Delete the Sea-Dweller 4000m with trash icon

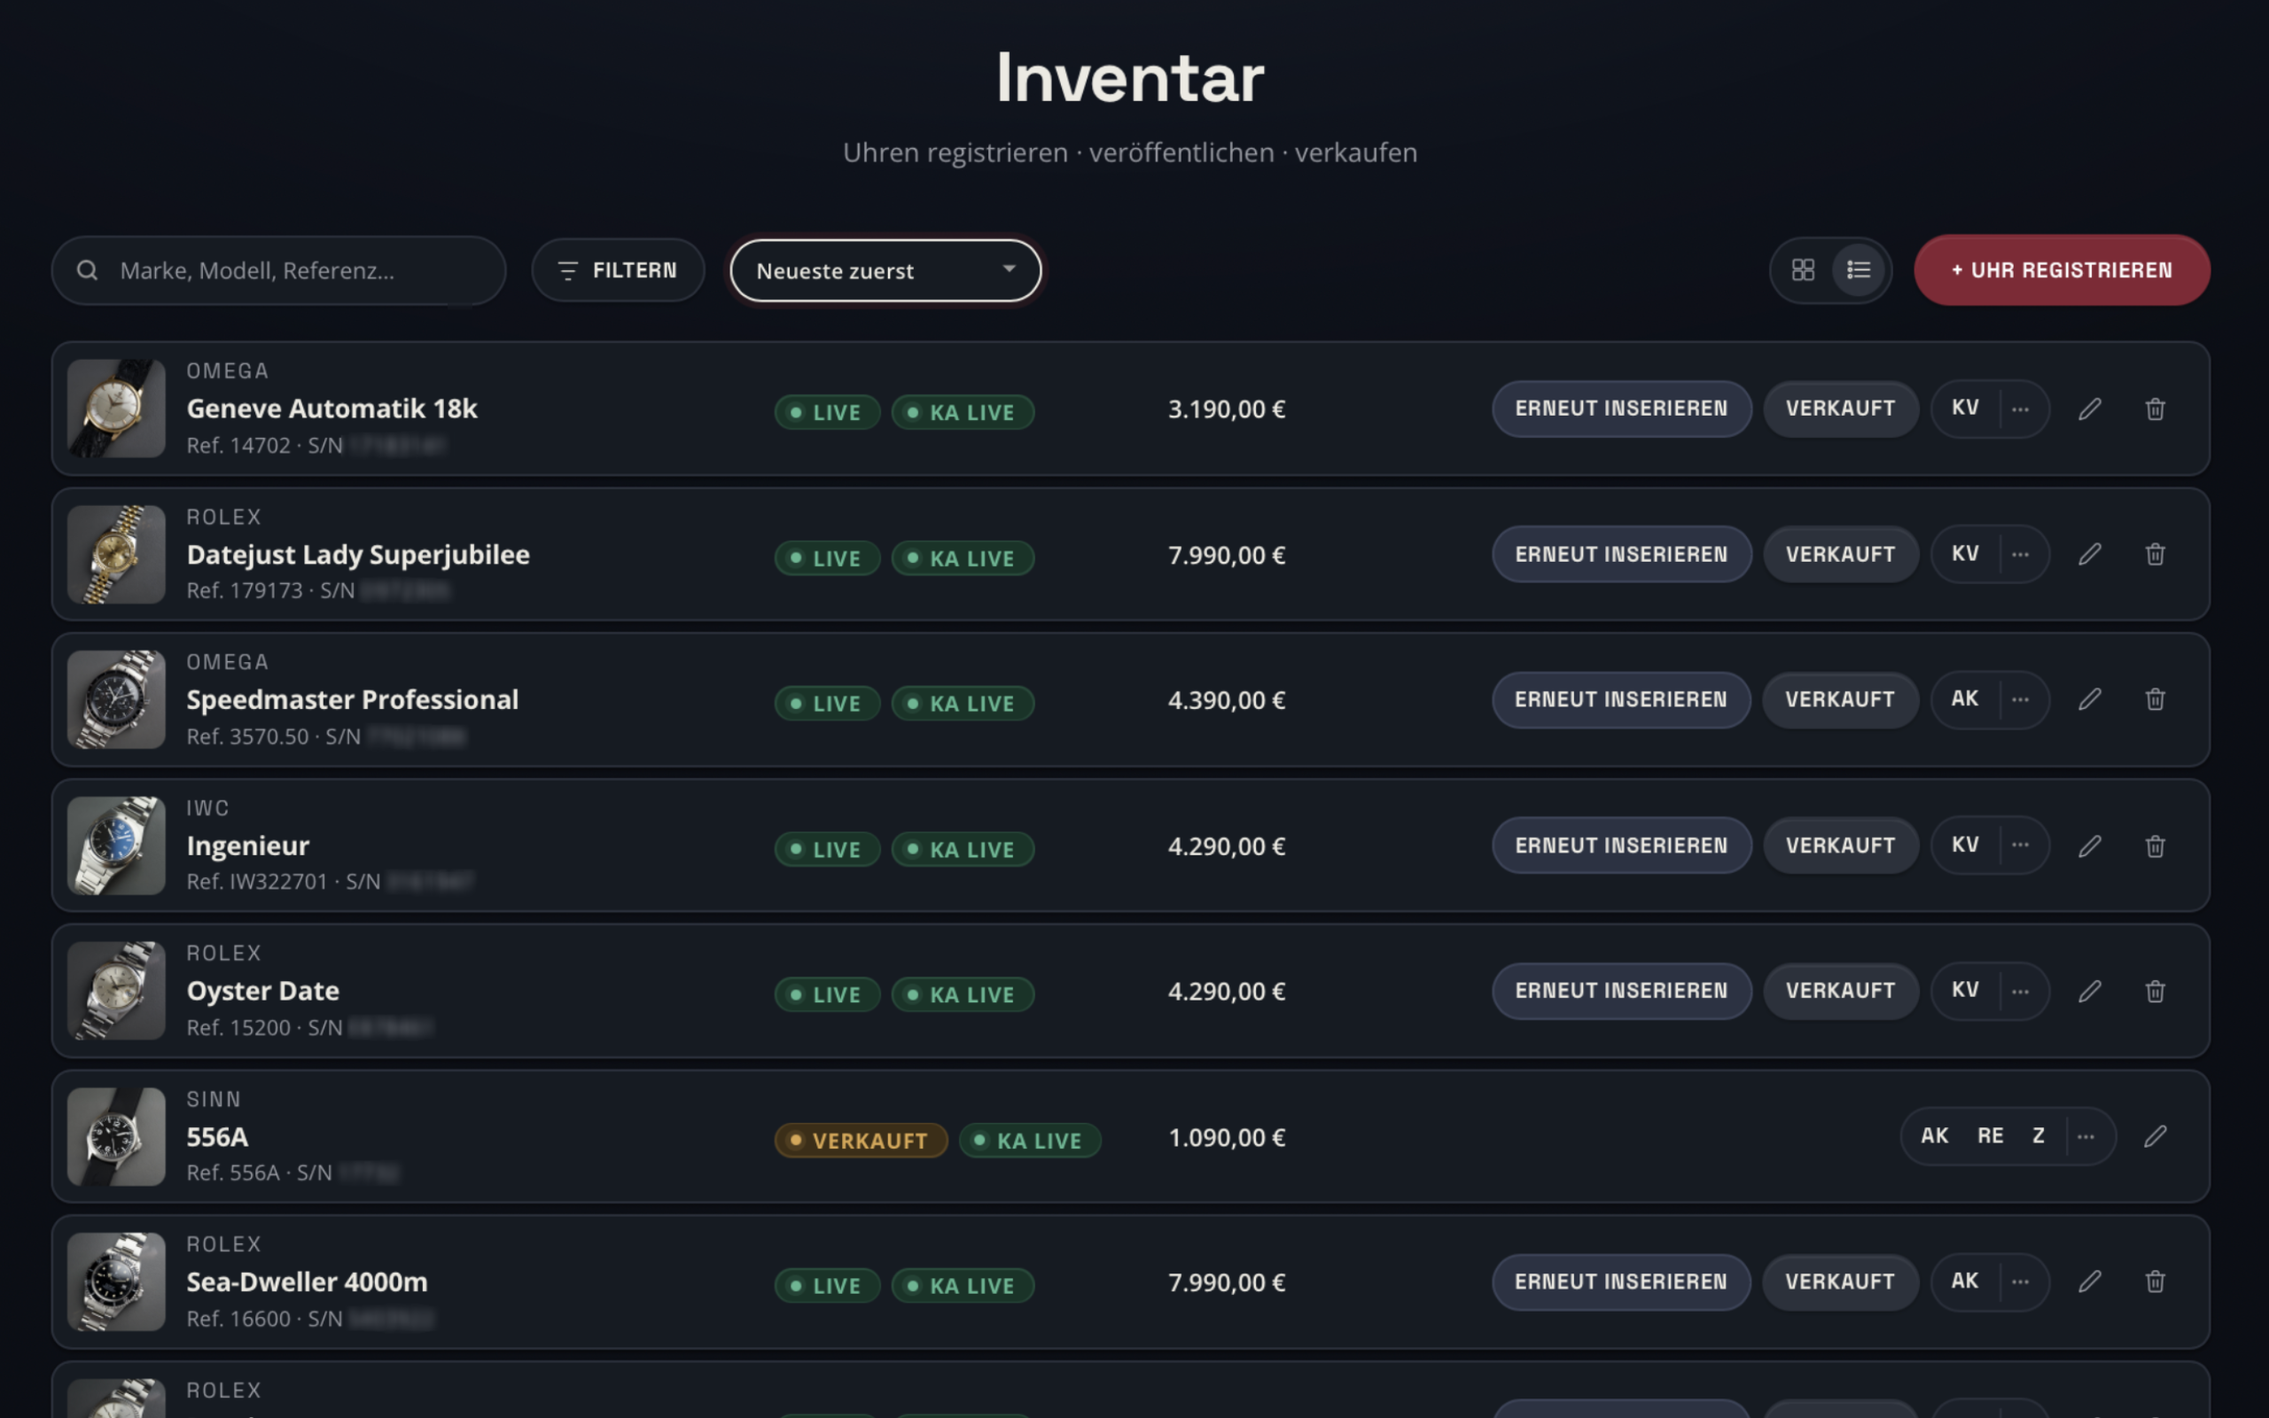point(2155,1282)
